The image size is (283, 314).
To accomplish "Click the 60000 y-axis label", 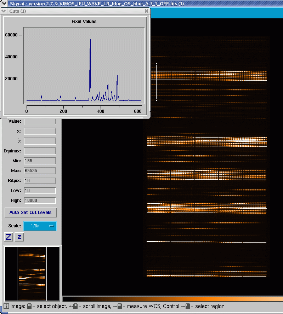I will click(11, 35).
